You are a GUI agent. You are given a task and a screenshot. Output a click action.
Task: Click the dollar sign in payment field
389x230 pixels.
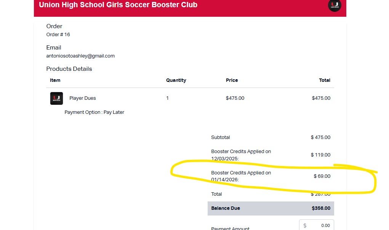305,225
